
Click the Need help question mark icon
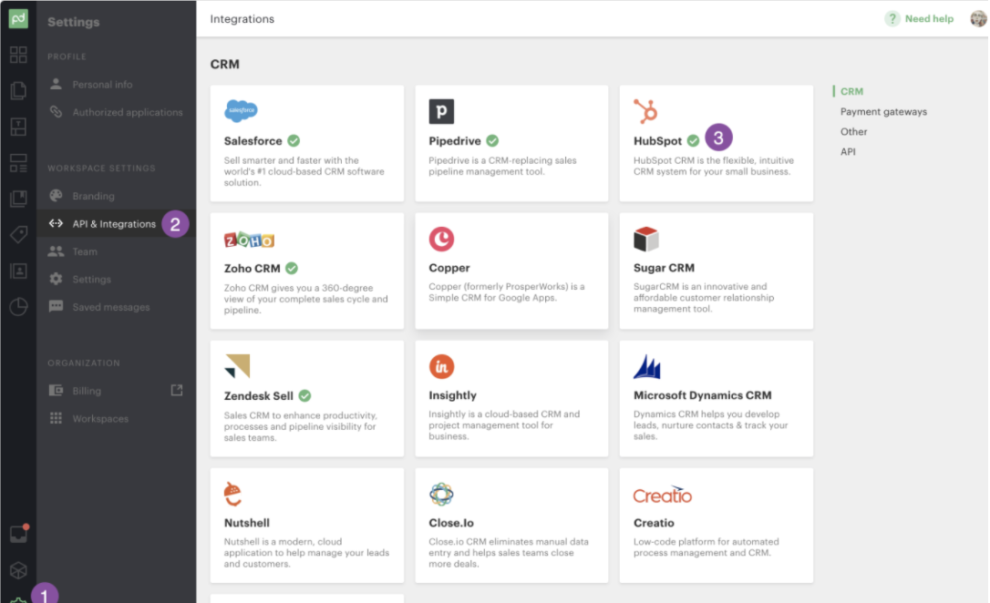892,19
